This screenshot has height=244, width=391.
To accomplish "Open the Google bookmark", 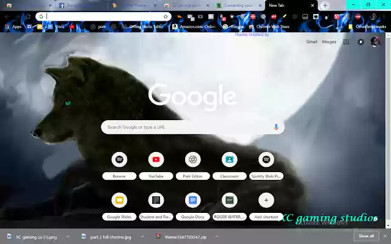I will pyautogui.click(x=233, y=27).
